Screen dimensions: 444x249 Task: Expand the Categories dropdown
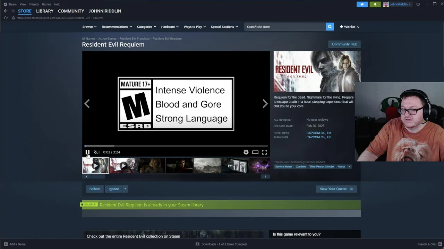pyautogui.click(x=146, y=27)
